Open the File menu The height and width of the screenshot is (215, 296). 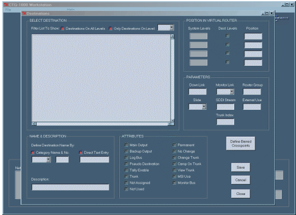tap(8, 10)
